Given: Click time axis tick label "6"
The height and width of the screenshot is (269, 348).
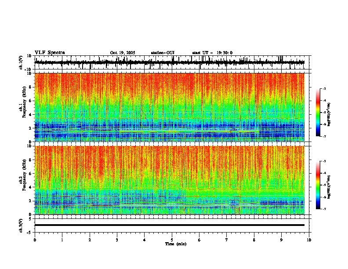Looking at the screenshot, I should pyautogui.click(x=199, y=240).
